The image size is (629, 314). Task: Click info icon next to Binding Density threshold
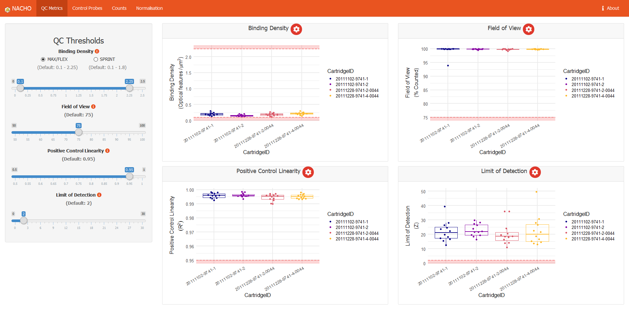[97, 51]
